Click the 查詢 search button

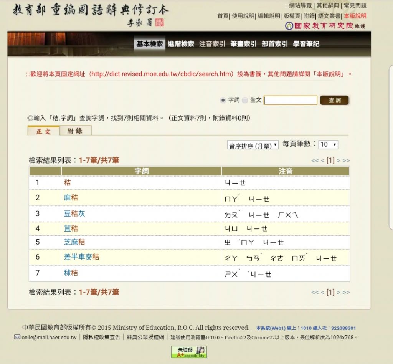(x=334, y=100)
